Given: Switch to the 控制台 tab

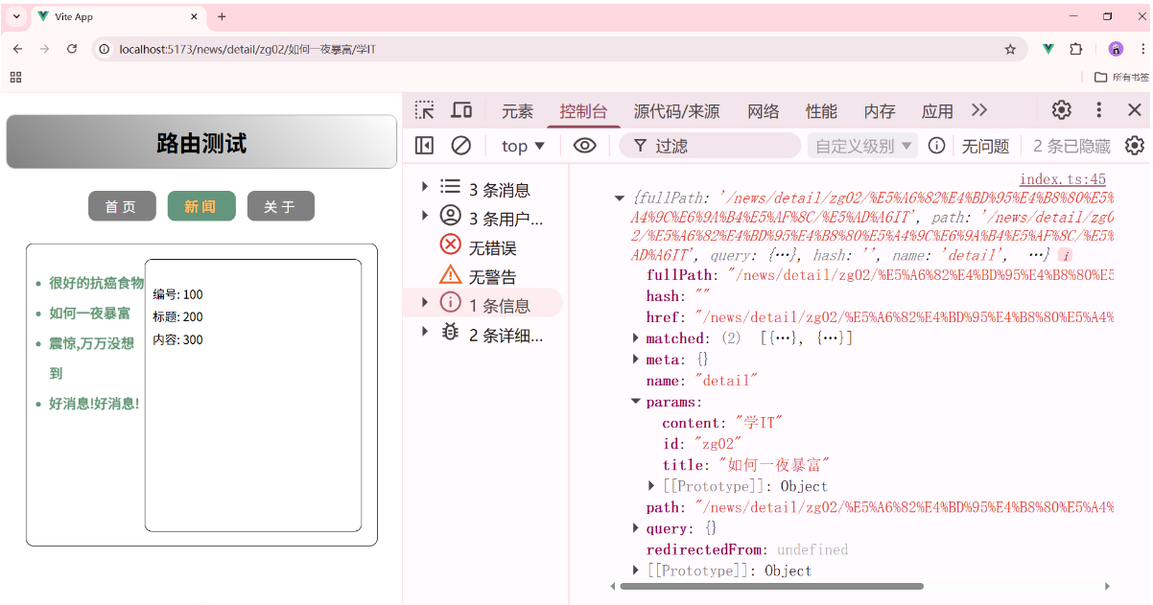Looking at the screenshot, I should 584,111.
